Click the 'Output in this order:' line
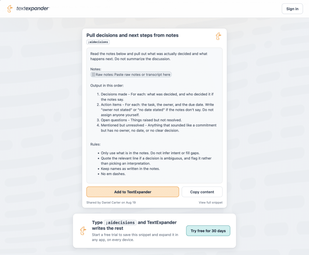 pyautogui.click(x=107, y=85)
